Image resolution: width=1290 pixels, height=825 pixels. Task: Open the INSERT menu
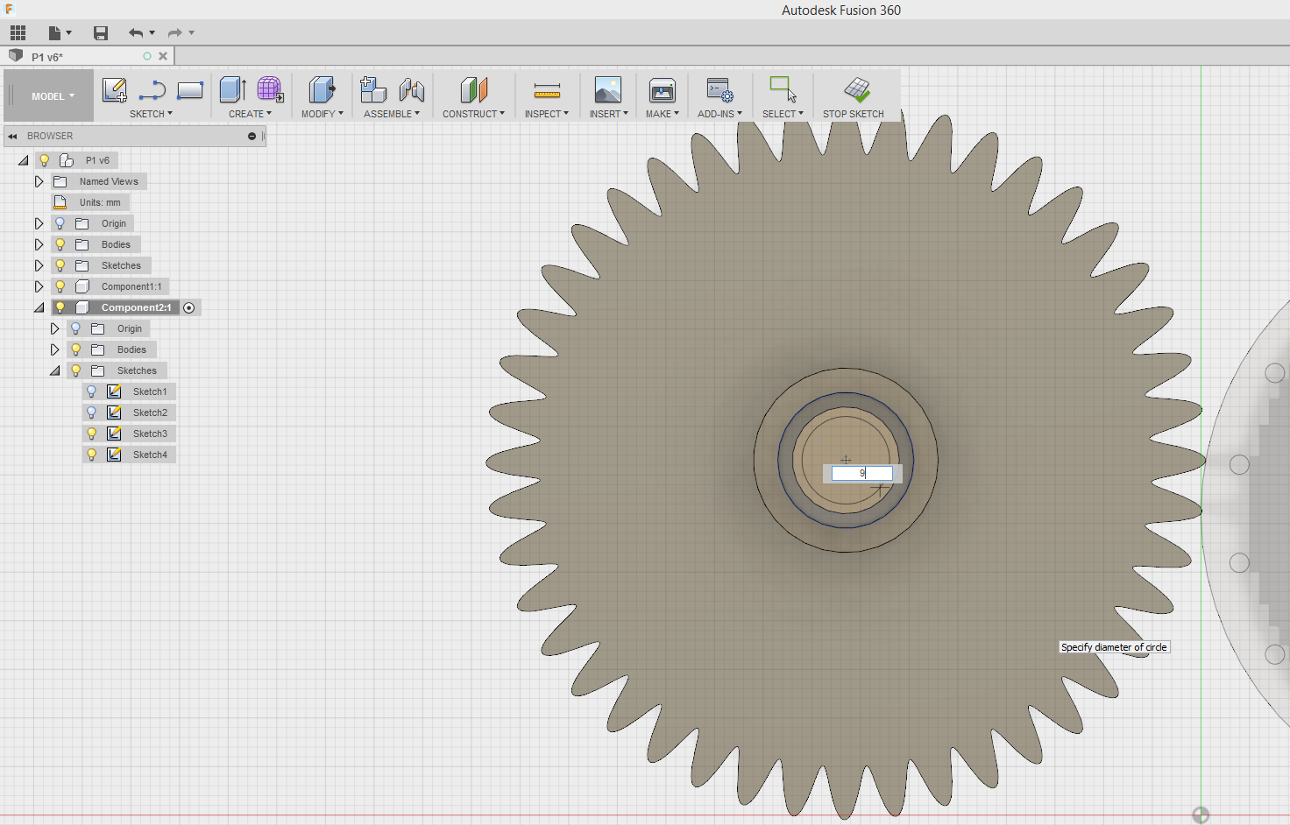point(608,114)
